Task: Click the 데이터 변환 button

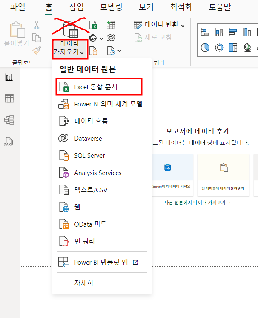Action: 156,25
